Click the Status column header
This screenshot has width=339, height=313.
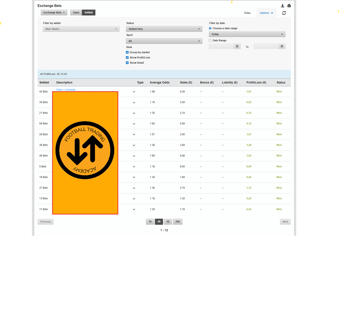pyautogui.click(x=281, y=82)
